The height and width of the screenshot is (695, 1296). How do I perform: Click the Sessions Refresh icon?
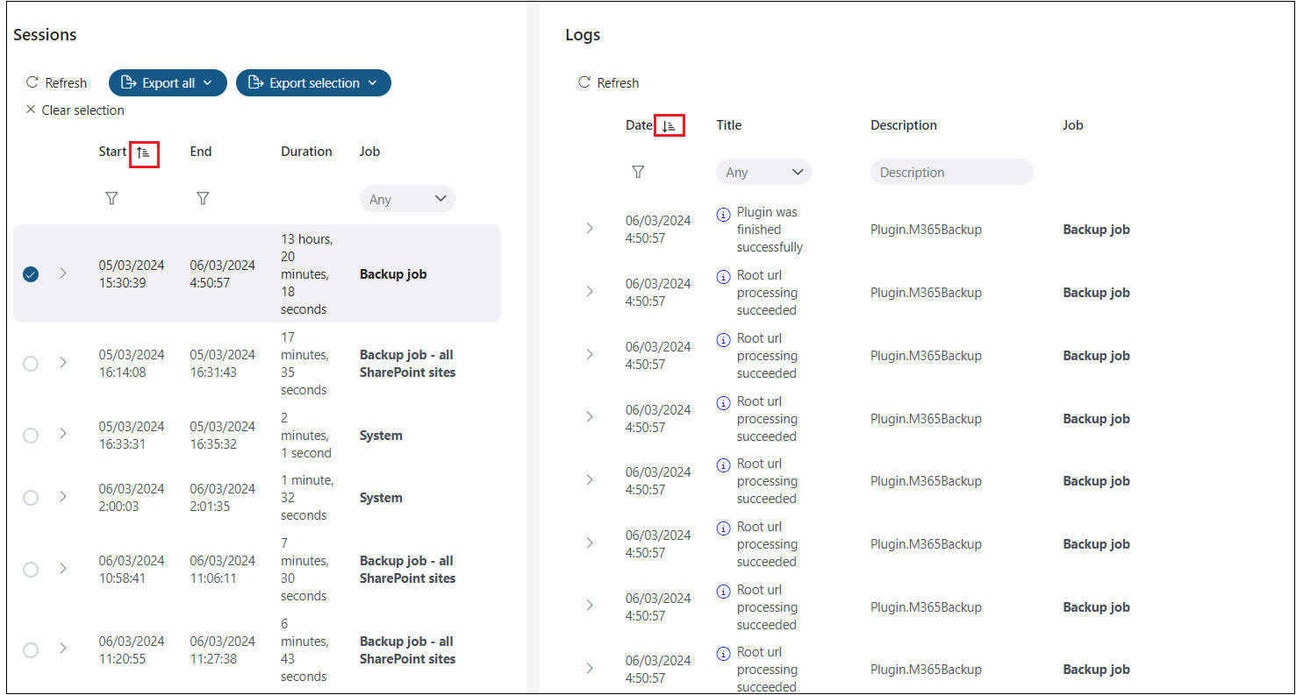32,82
